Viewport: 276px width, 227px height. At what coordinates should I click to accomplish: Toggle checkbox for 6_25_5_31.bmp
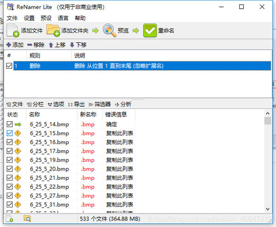10,205
